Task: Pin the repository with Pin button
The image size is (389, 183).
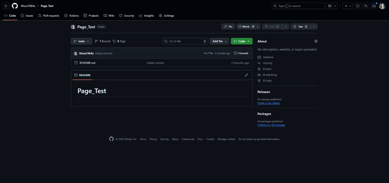Action: click(228, 27)
